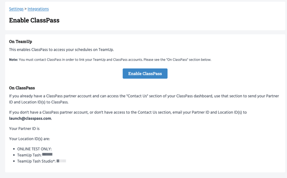Click the paragraph starting If you already have

coord(144,99)
